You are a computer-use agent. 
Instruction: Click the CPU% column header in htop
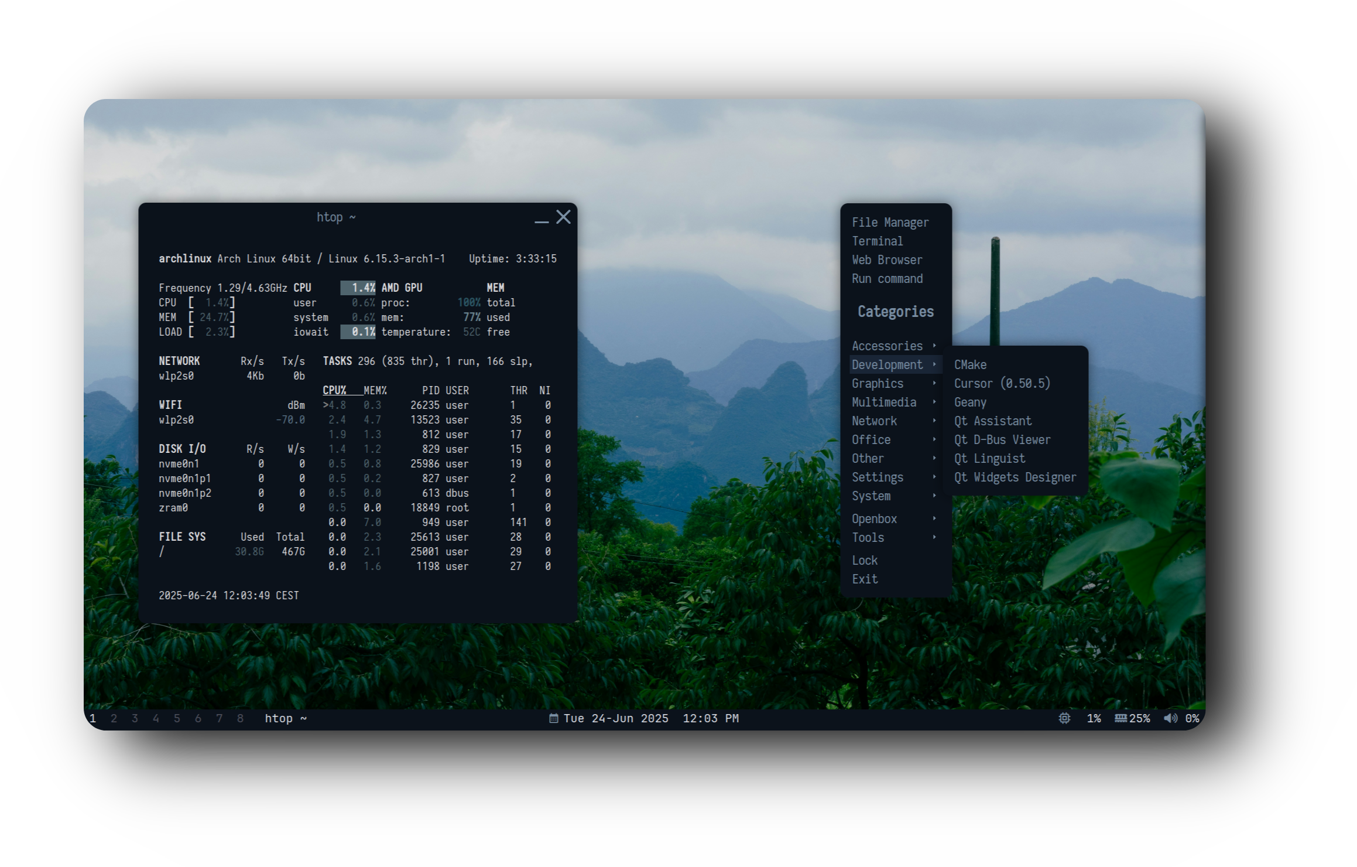[x=334, y=390]
